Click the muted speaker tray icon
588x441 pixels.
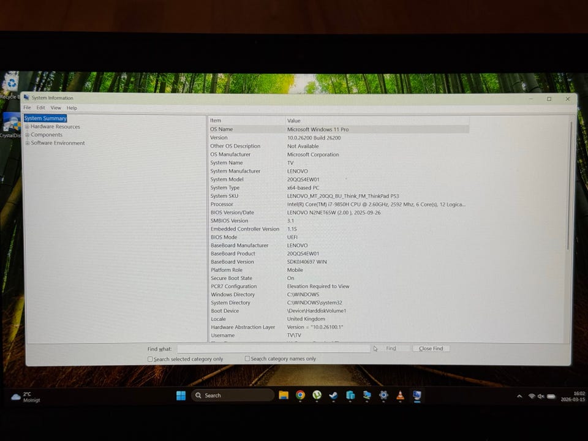[541, 396]
